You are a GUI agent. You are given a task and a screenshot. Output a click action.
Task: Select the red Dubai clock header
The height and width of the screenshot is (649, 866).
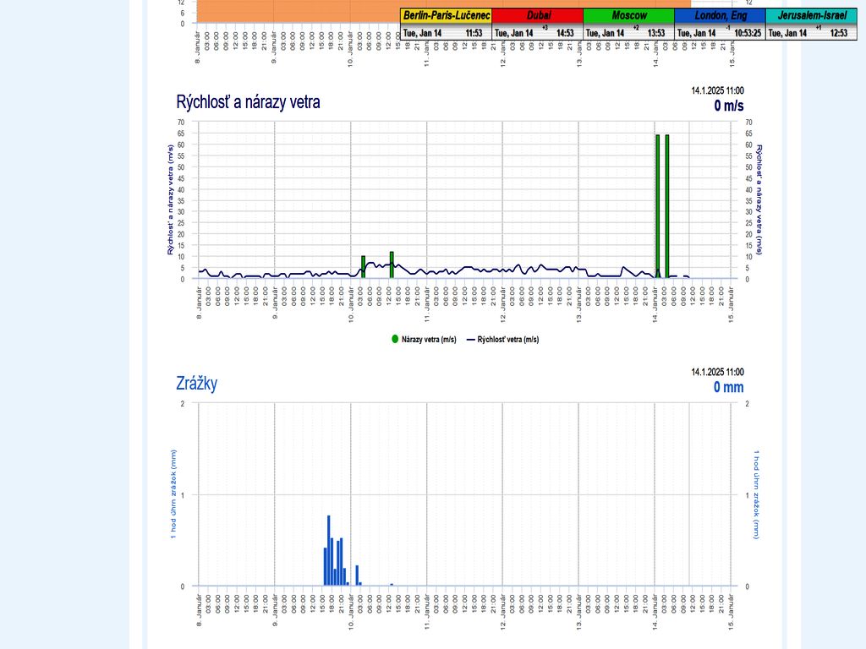coord(538,15)
